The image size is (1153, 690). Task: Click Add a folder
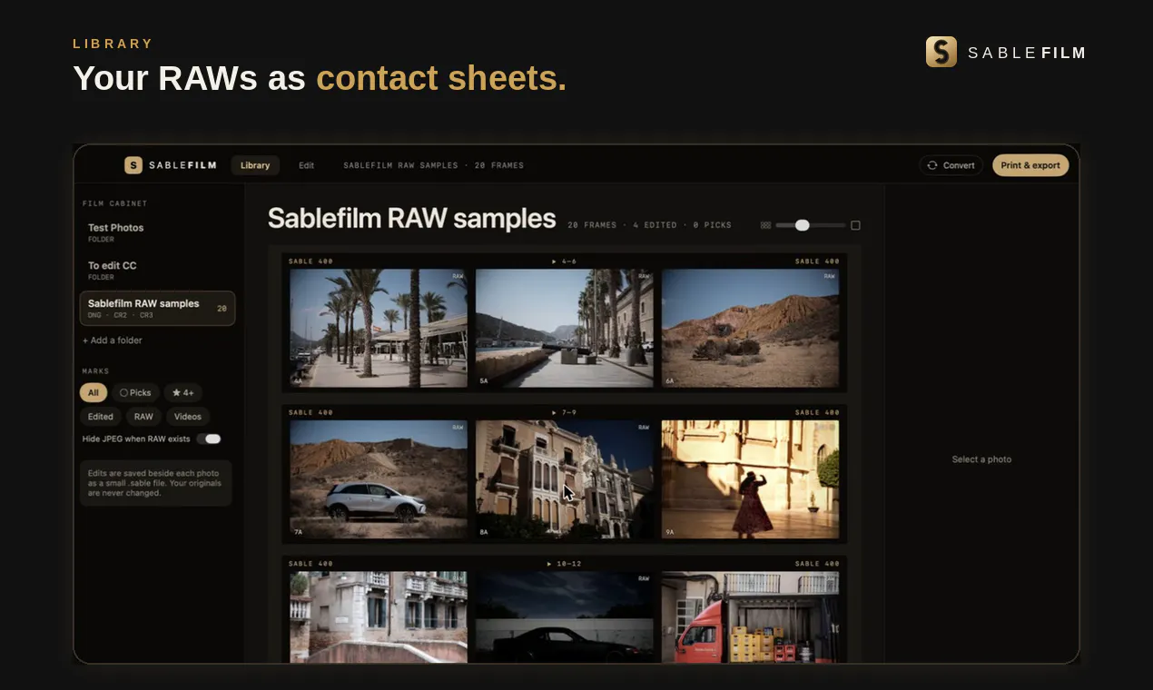[x=113, y=340]
